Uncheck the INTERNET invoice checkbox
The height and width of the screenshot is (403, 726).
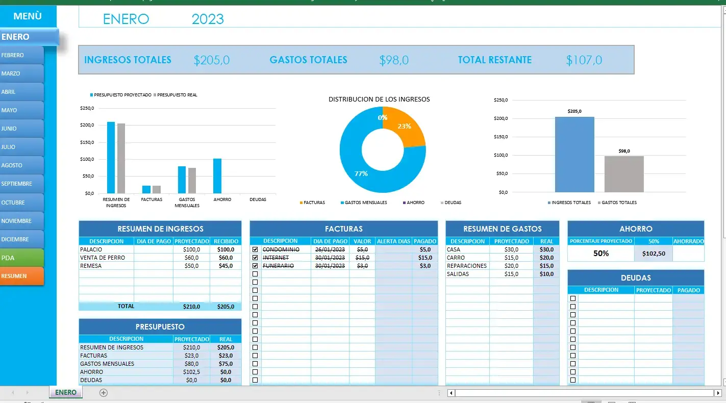[x=255, y=258]
